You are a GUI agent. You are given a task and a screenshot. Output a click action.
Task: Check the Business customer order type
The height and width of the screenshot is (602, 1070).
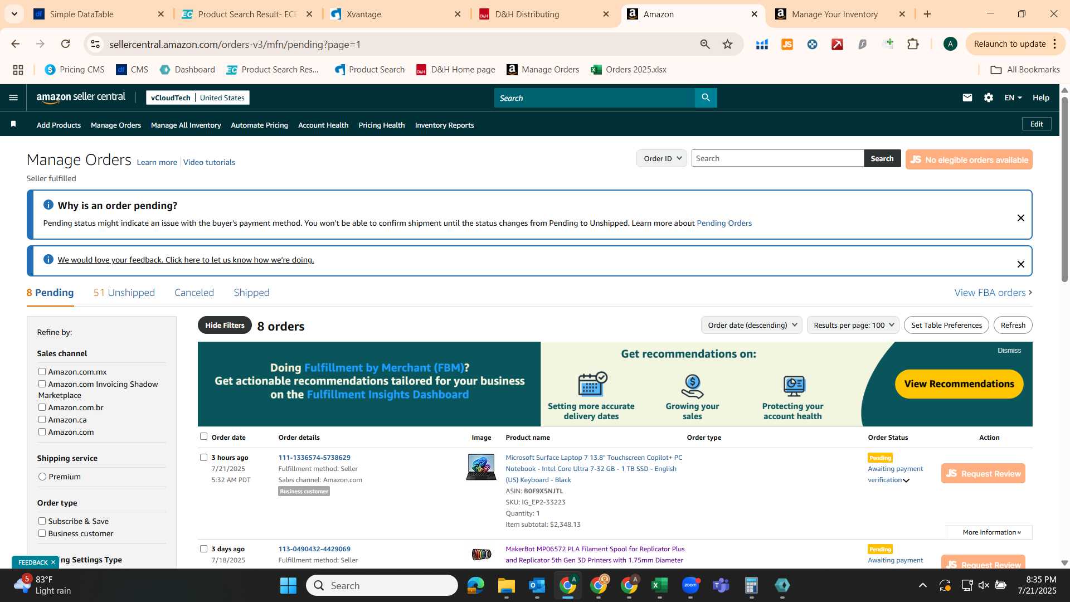pyautogui.click(x=42, y=533)
